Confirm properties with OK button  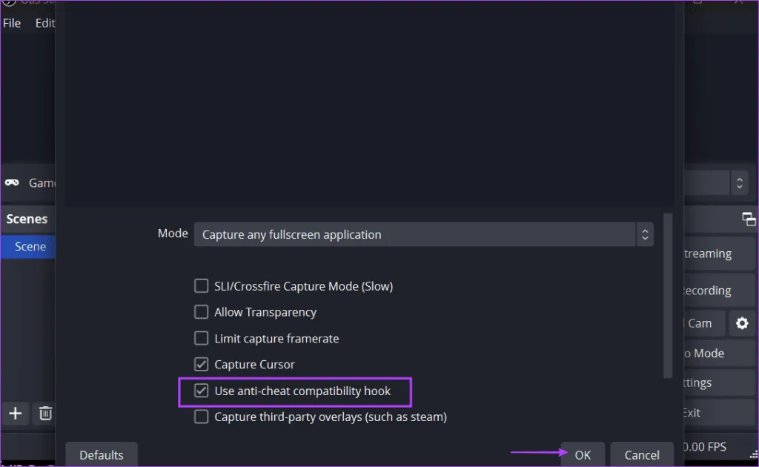(x=583, y=454)
